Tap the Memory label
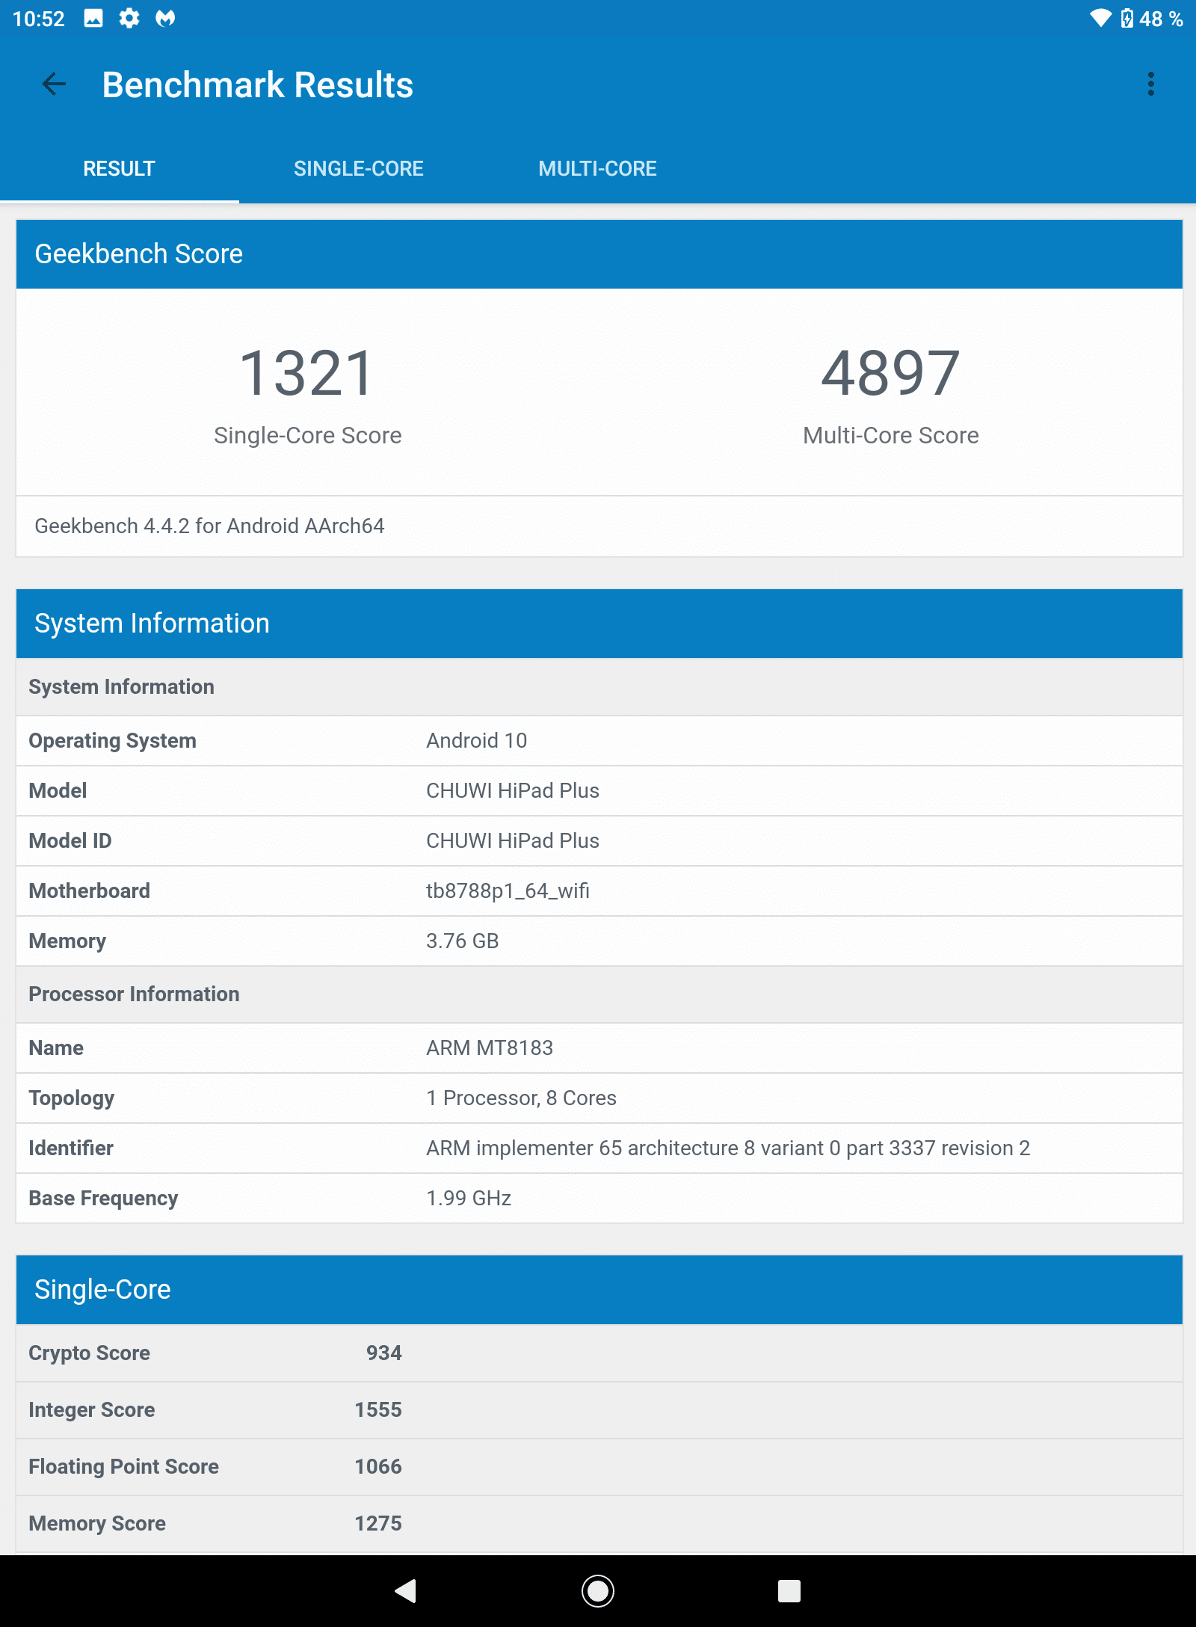The height and width of the screenshot is (1627, 1196). pyautogui.click(x=67, y=941)
